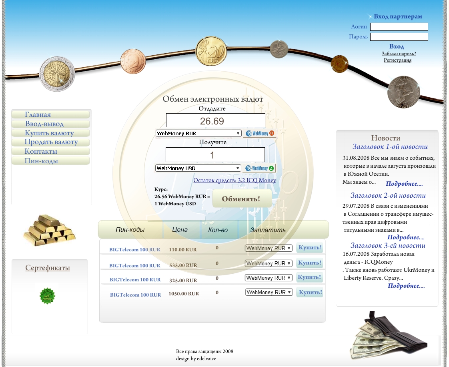Open the Сертефикаты heading link
The width and height of the screenshot is (449, 367).
click(x=48, y=268)
